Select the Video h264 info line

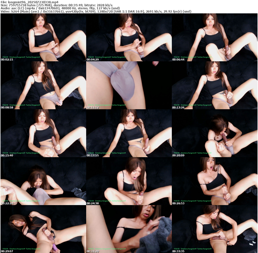point(96,12)
